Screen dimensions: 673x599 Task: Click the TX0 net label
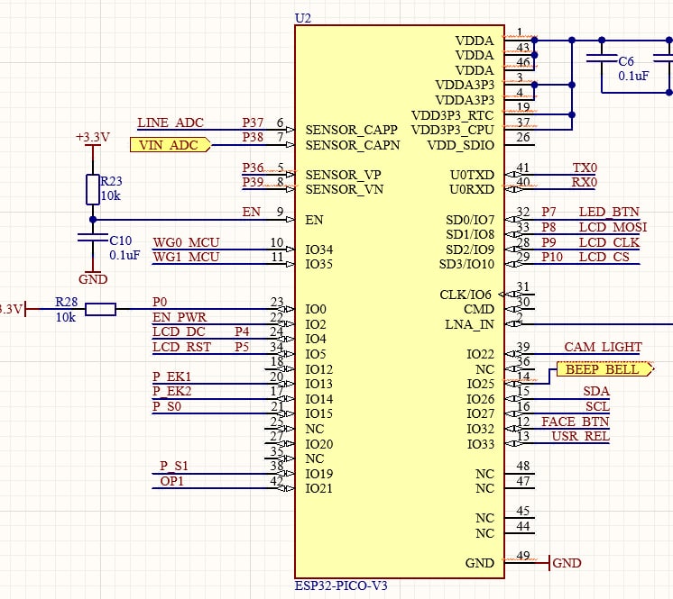click(x=585, y=168)
